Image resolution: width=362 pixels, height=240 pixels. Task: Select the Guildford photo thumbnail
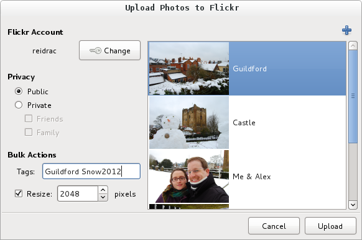pos(189,68)
